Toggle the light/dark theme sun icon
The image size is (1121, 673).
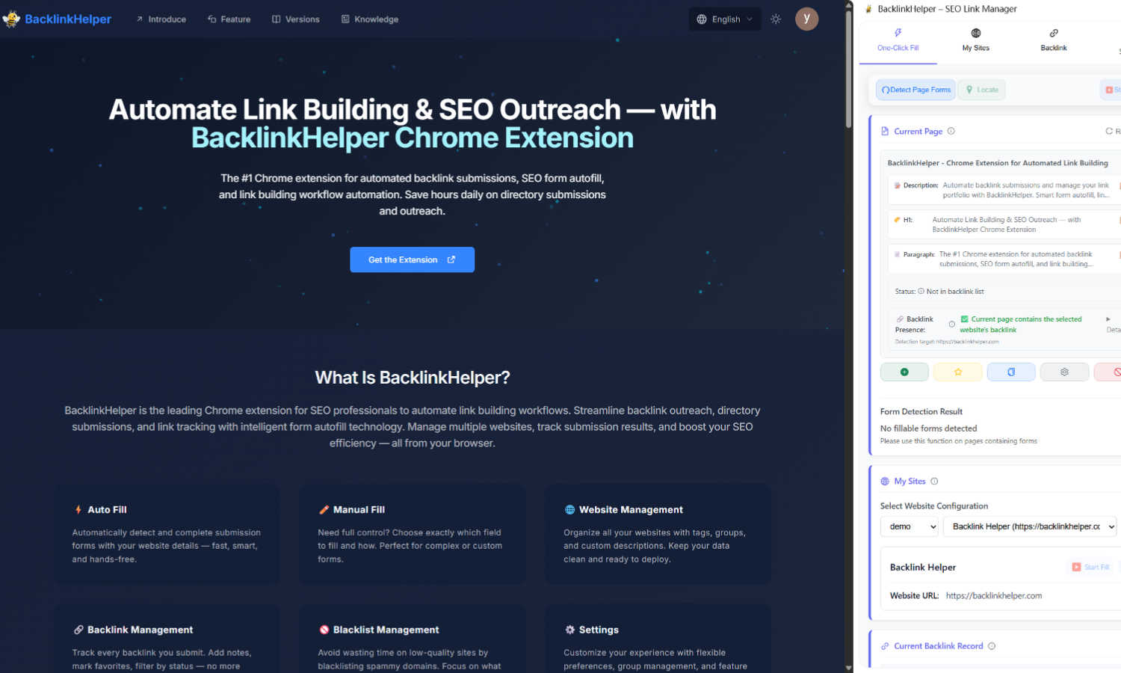(776, 19)
